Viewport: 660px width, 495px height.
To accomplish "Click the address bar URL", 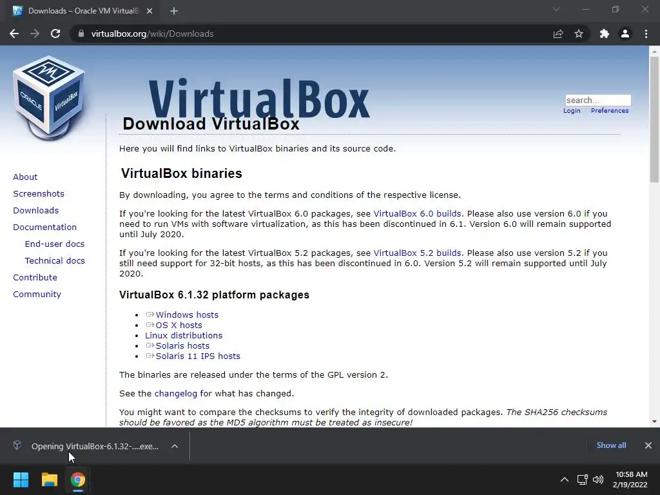I will click(x=152, y=34).
